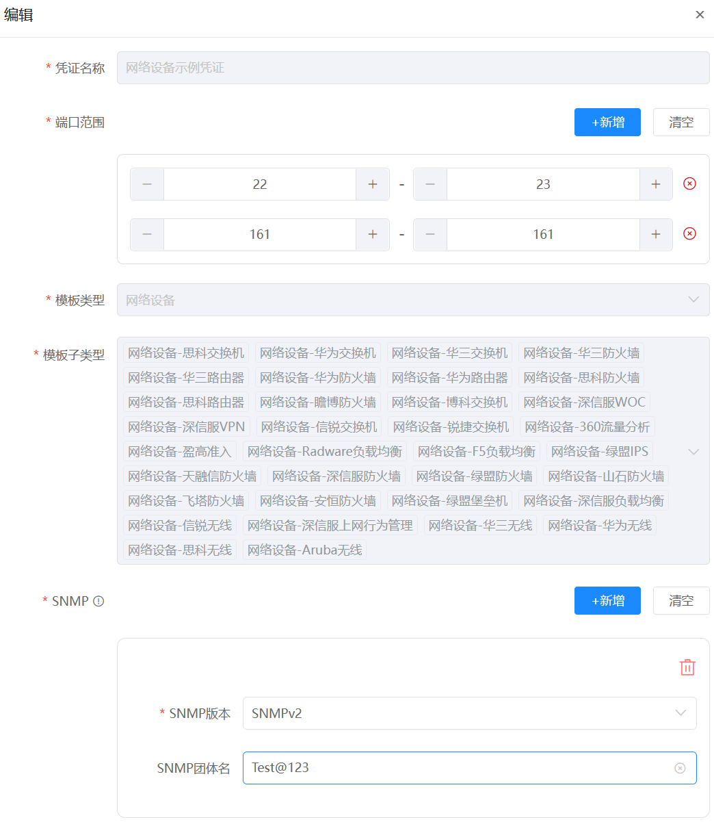Click the tag 网络设备-深信服VPN
This screenshot has width=714, height=833.
187,427
